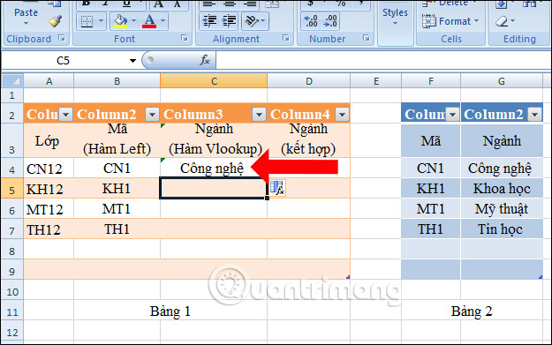Viewport: 552px width, 345px height.
Task: Open the filter dropdown in cell A2
Action: coord(66,115)
